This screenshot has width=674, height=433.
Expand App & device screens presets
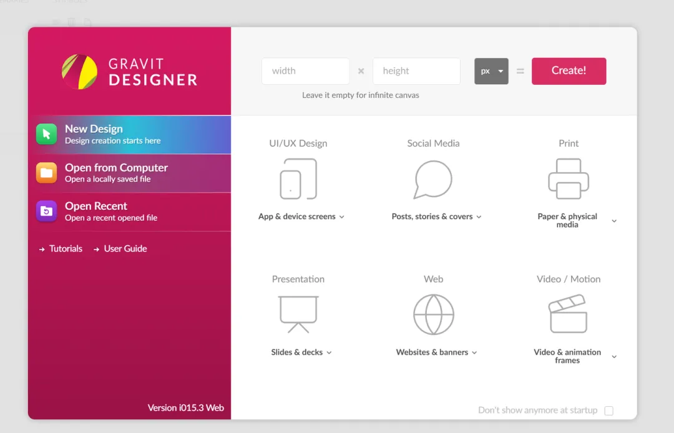pyautogui.click(x=342, y=217)
